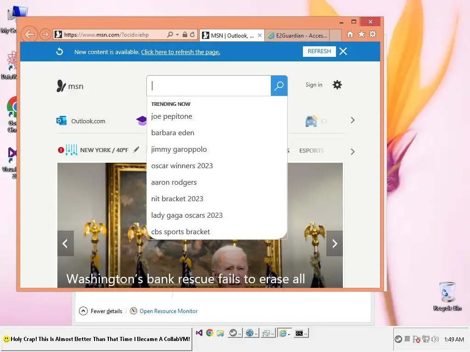Select trending search 'aaron rodgers'
Screen dimensions: 470x352
tap(174, 182)
